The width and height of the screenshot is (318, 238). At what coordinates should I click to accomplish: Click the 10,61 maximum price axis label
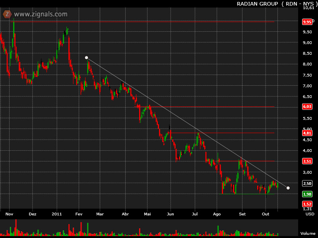[308, 8]
